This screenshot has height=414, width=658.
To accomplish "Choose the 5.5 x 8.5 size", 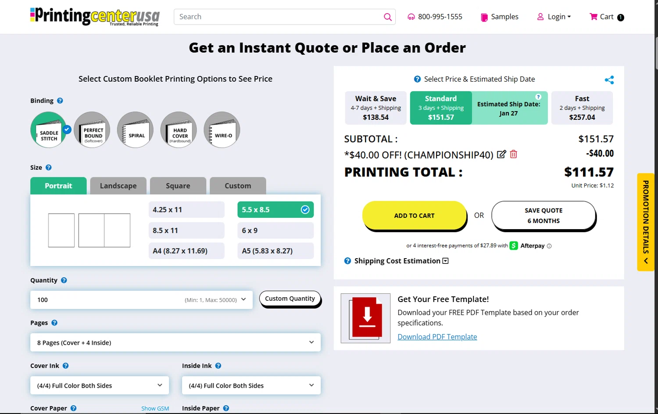I will point(275,209).
